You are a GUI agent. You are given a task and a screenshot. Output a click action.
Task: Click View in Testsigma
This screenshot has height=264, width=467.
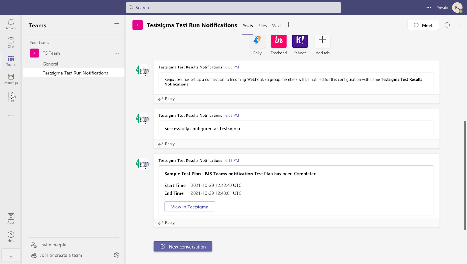(189, 206)
